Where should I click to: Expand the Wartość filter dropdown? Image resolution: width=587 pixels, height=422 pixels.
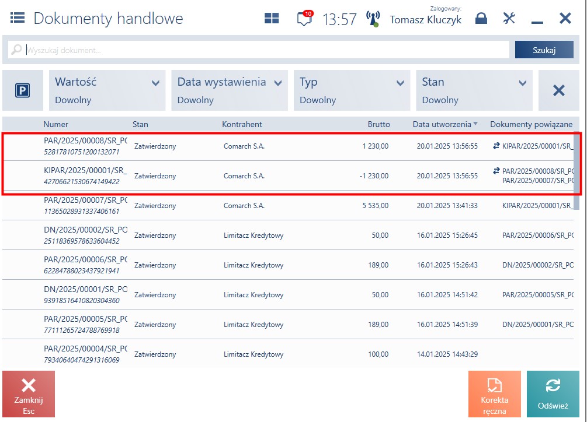coord(107,90)
